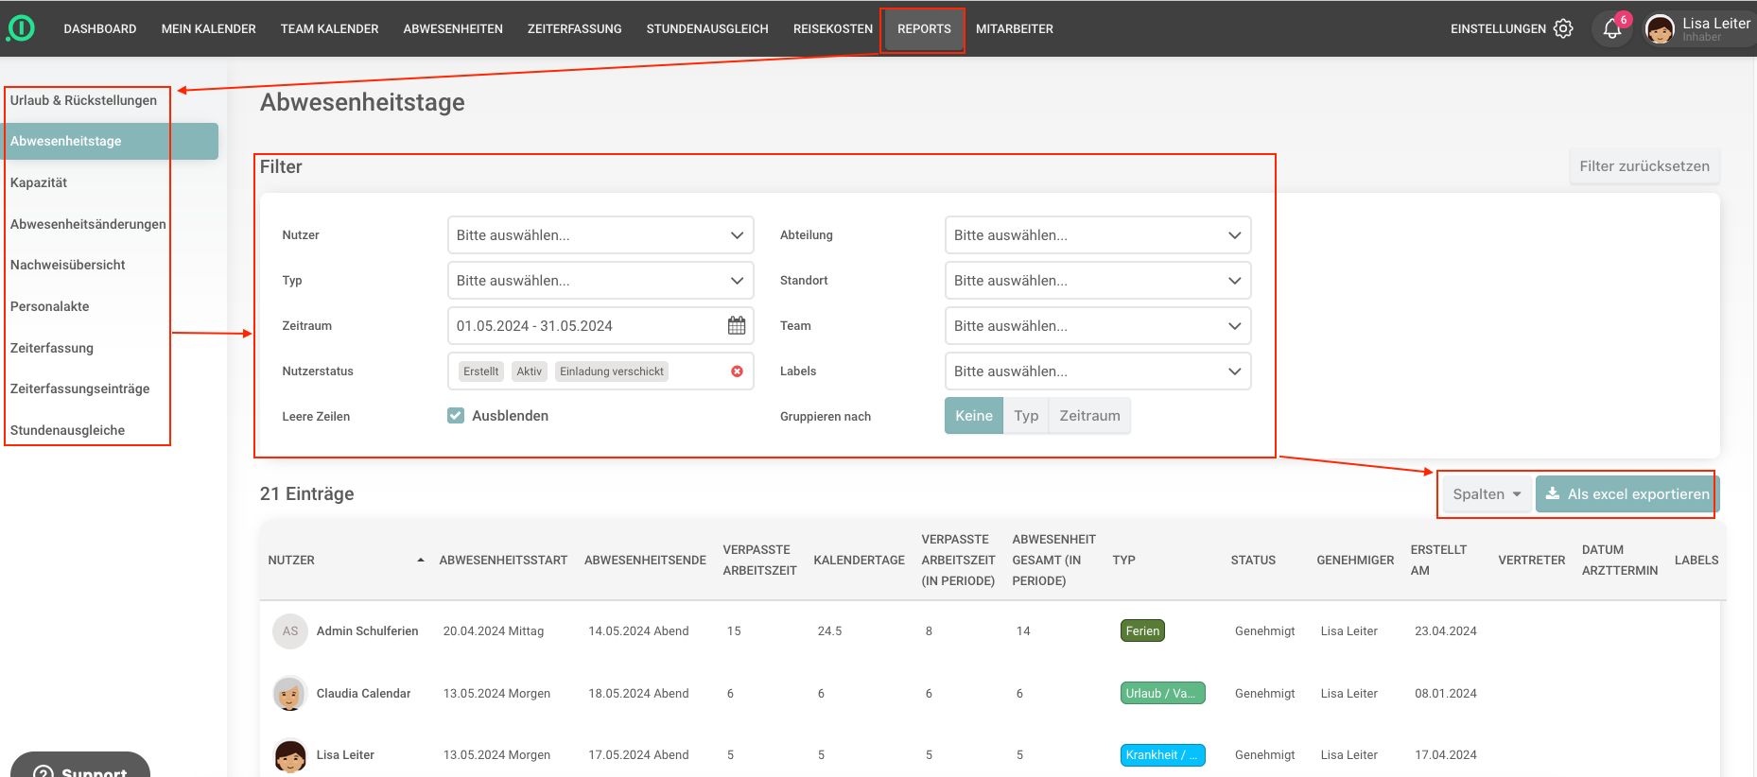Open Mein Kalender tab
The width and height of the screenshot is (1757, 777).
tap(209, 29)
